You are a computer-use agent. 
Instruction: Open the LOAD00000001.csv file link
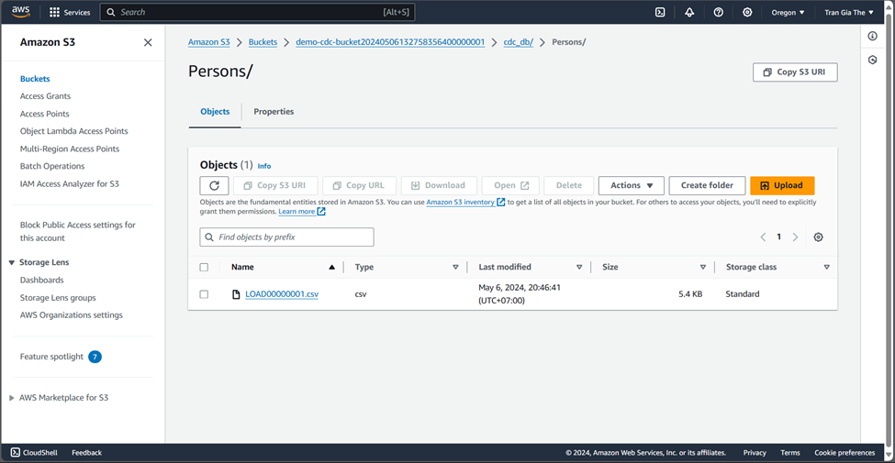[x=282, y=294]
